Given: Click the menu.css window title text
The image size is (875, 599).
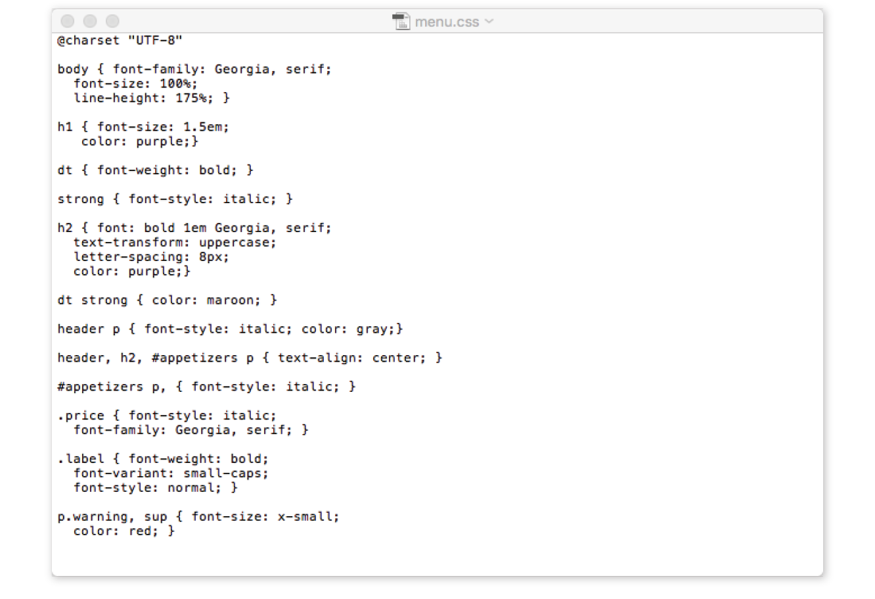Looking at the screenshot, I should (447, 22).
